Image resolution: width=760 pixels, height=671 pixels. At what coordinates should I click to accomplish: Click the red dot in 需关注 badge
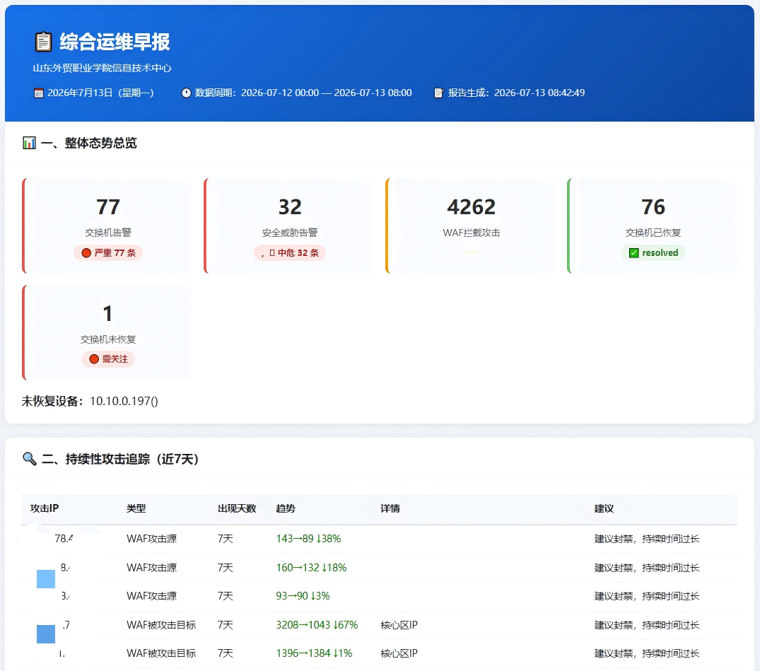coord(94,359)
